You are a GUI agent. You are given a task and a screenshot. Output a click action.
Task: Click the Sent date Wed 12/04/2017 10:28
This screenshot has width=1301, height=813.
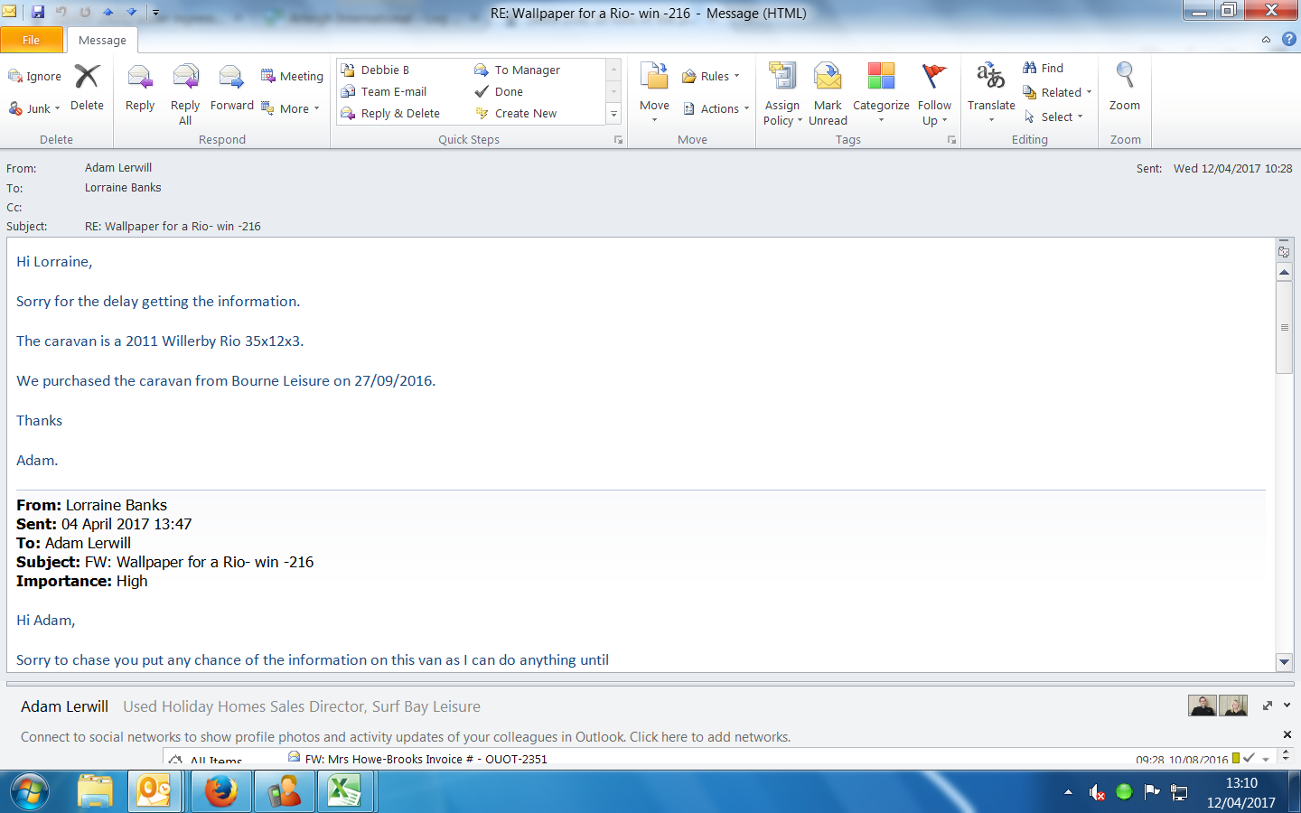point(1232,169)
